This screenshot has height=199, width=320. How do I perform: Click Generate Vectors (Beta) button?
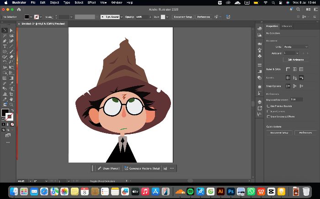(x=142, y=168)
